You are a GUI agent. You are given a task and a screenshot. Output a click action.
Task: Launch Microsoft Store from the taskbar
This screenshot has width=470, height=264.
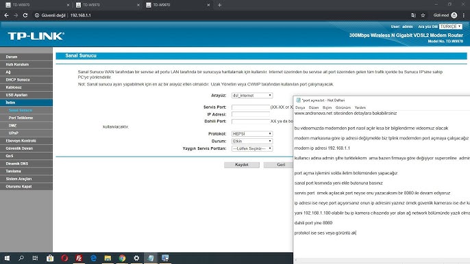pos(50,258)
